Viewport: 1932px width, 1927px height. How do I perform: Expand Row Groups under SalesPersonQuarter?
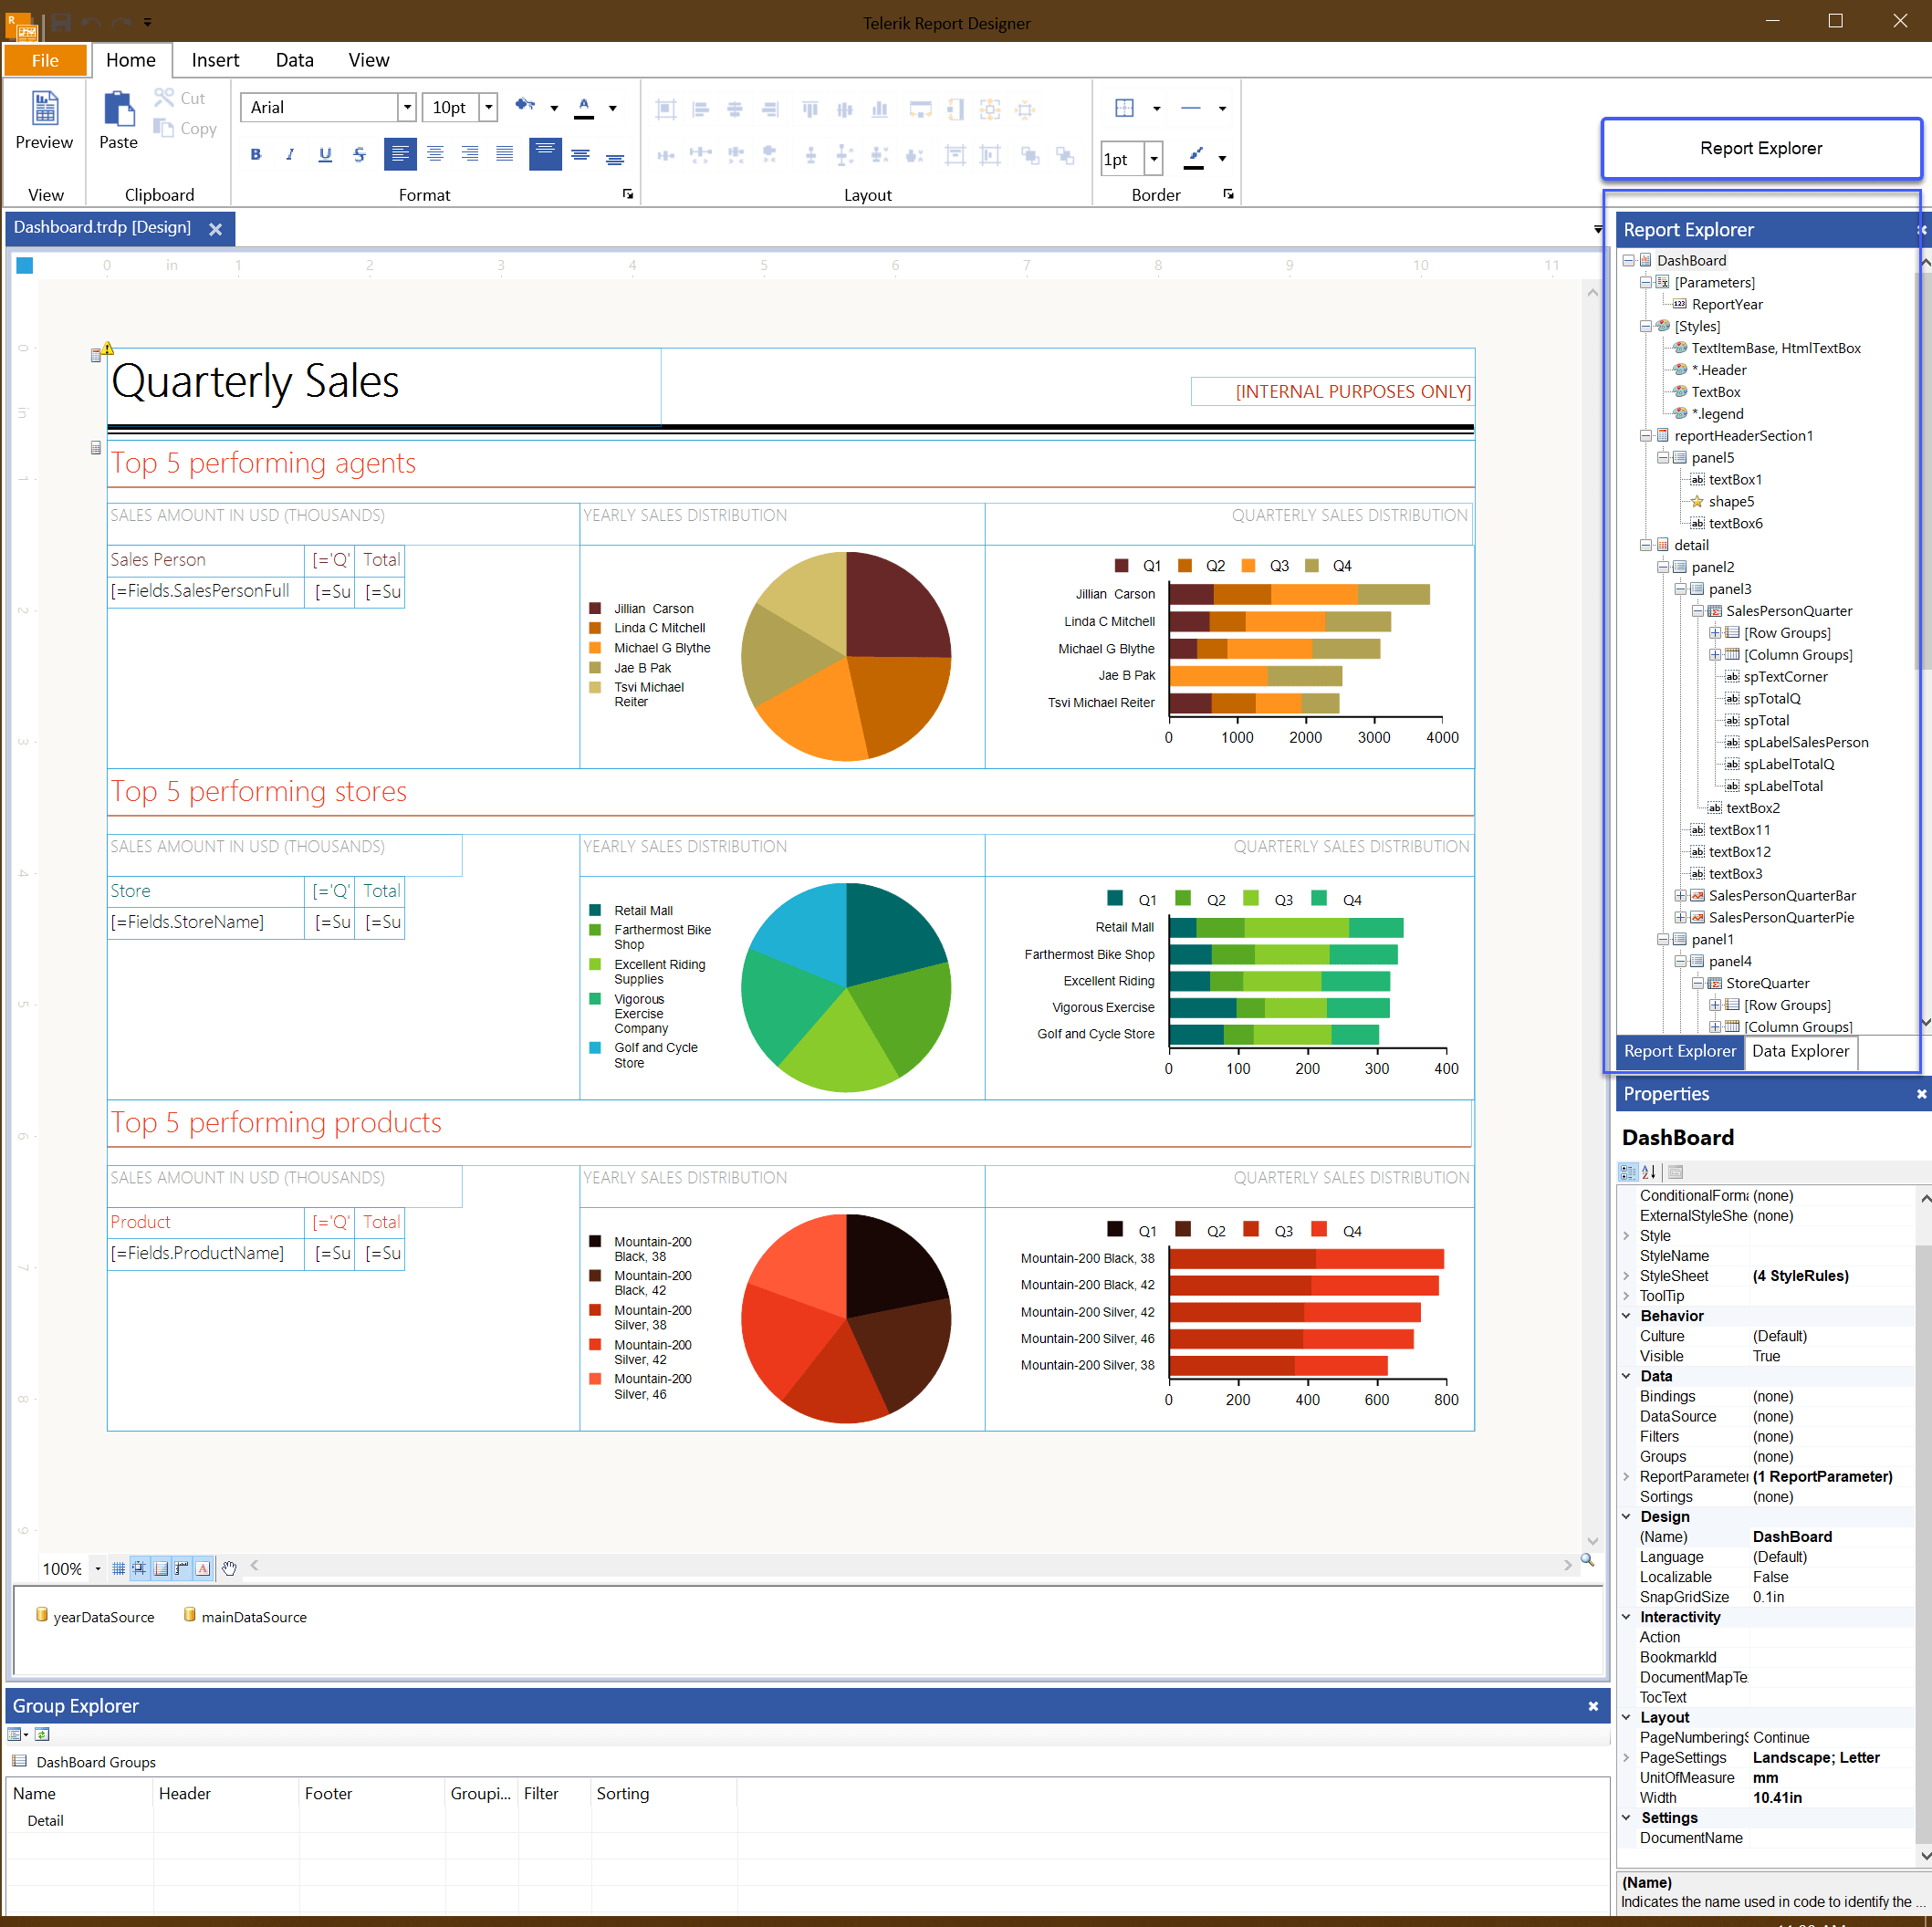point(1717,632)
